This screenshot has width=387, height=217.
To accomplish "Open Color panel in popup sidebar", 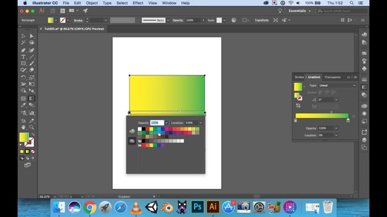I will [132, 131].
